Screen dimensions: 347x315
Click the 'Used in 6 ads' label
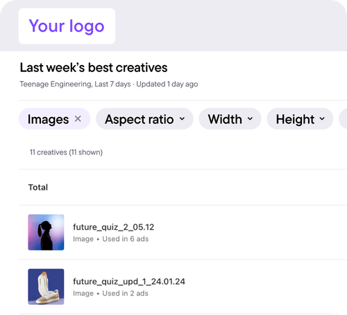click(126, 239)
